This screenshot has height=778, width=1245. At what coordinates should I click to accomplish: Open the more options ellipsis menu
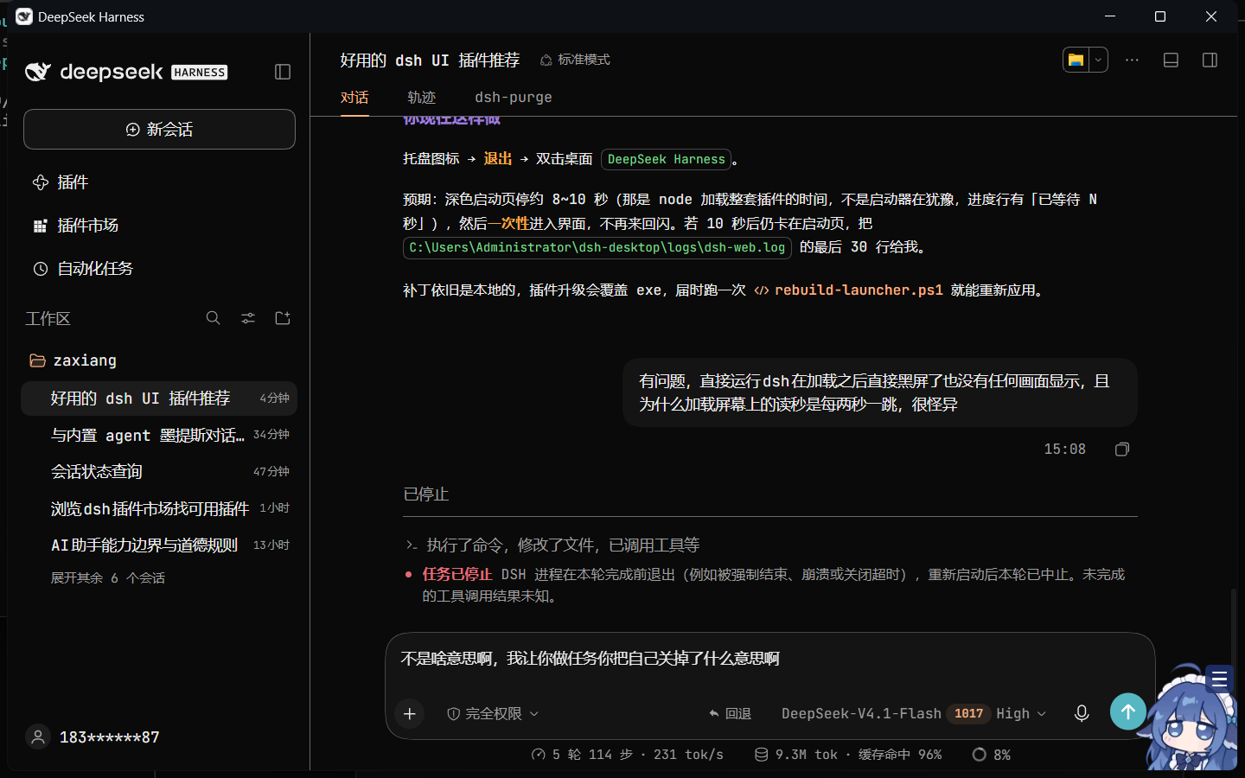click(x=1132, y=60)
